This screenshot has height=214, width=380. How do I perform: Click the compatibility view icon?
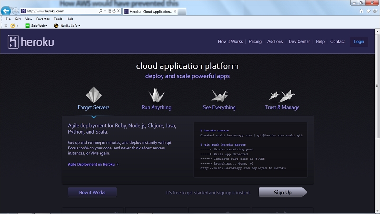pyautogui.click(x=109, y=11)
